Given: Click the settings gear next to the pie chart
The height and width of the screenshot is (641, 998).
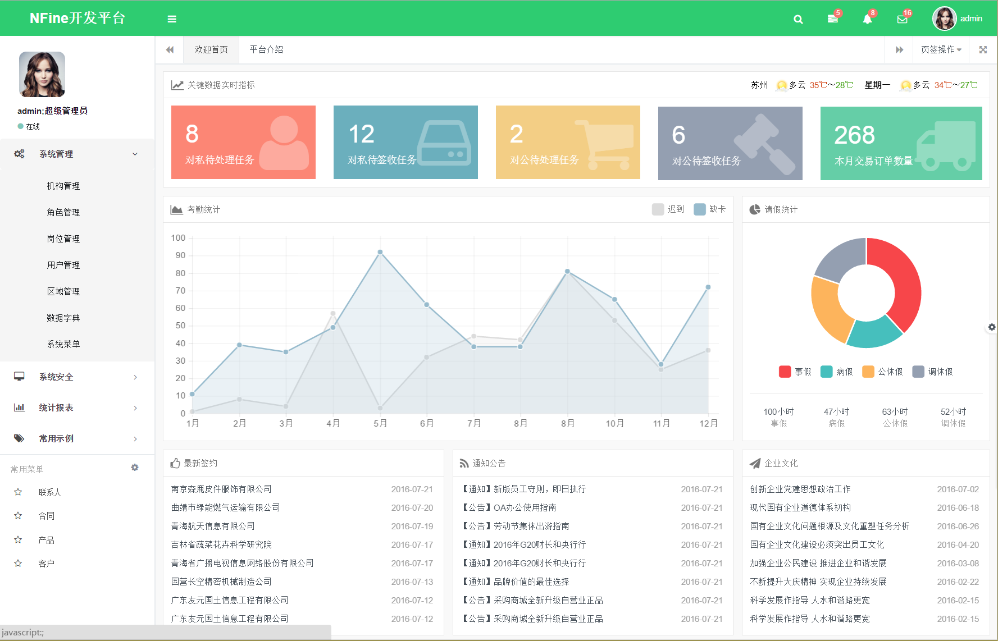Looking at the screenshot, I should (x=992, y=327).
